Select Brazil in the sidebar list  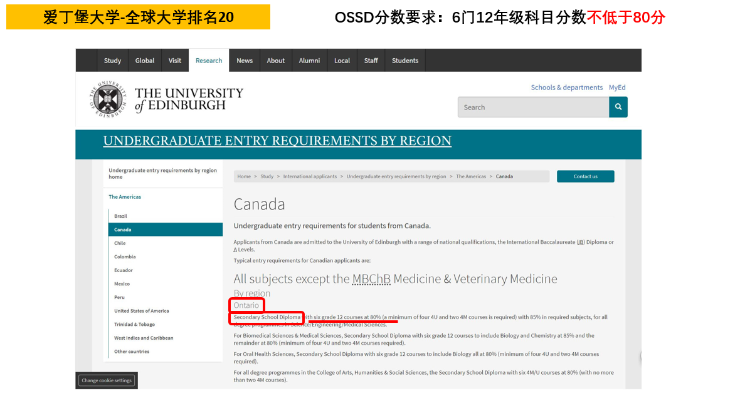tap(120, 216)
